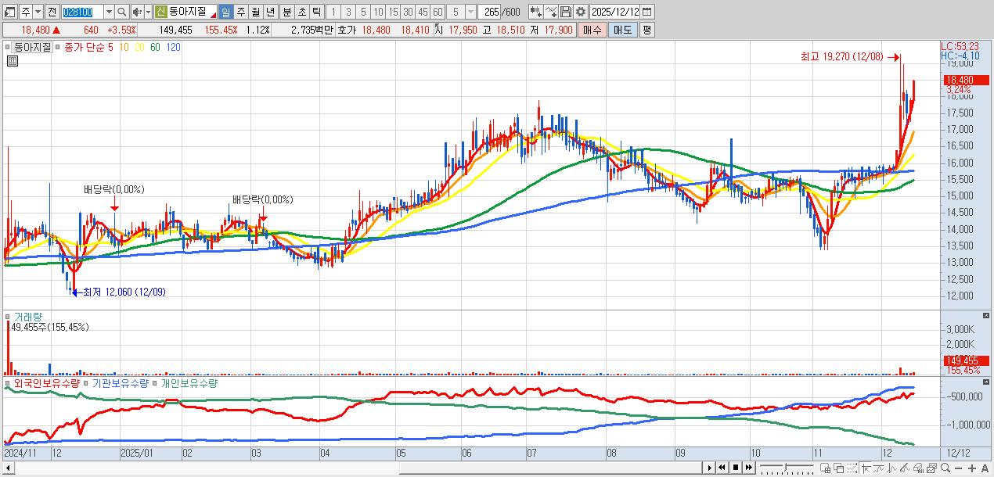The width and height of the screenshot is (994, 477).
Task: Click the date field 2025/12/12
Action: pos(616,12)
